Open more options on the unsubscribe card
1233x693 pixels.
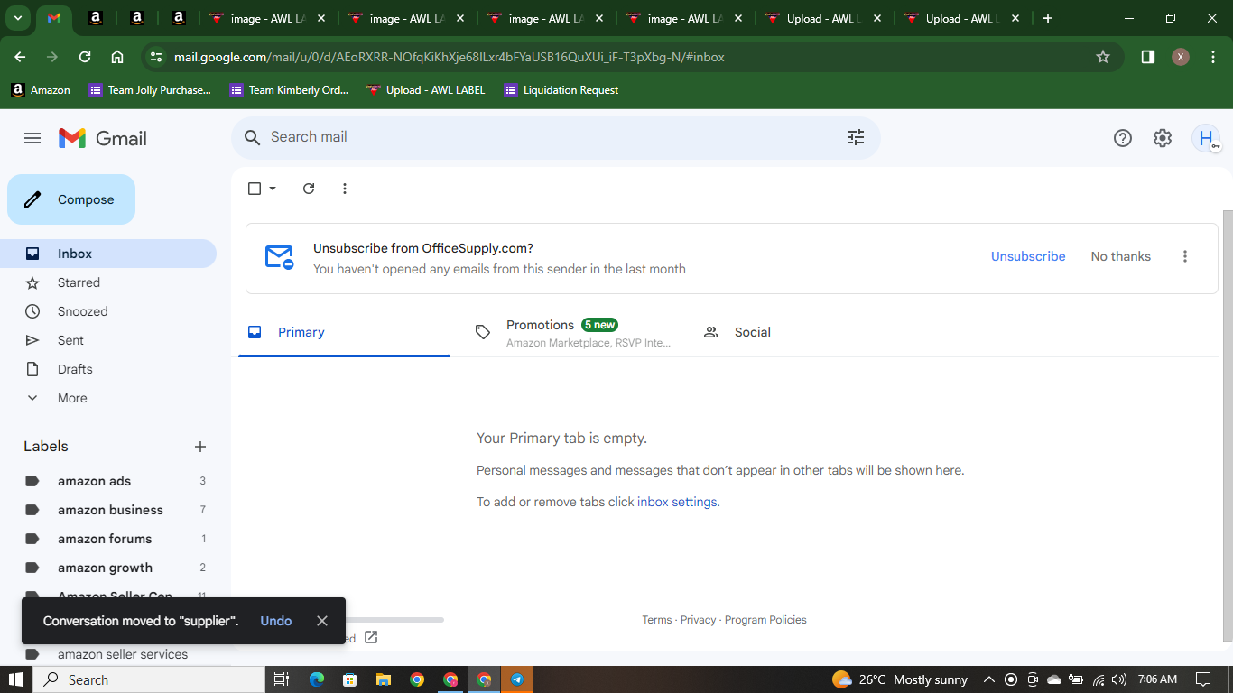point(1185,256)
